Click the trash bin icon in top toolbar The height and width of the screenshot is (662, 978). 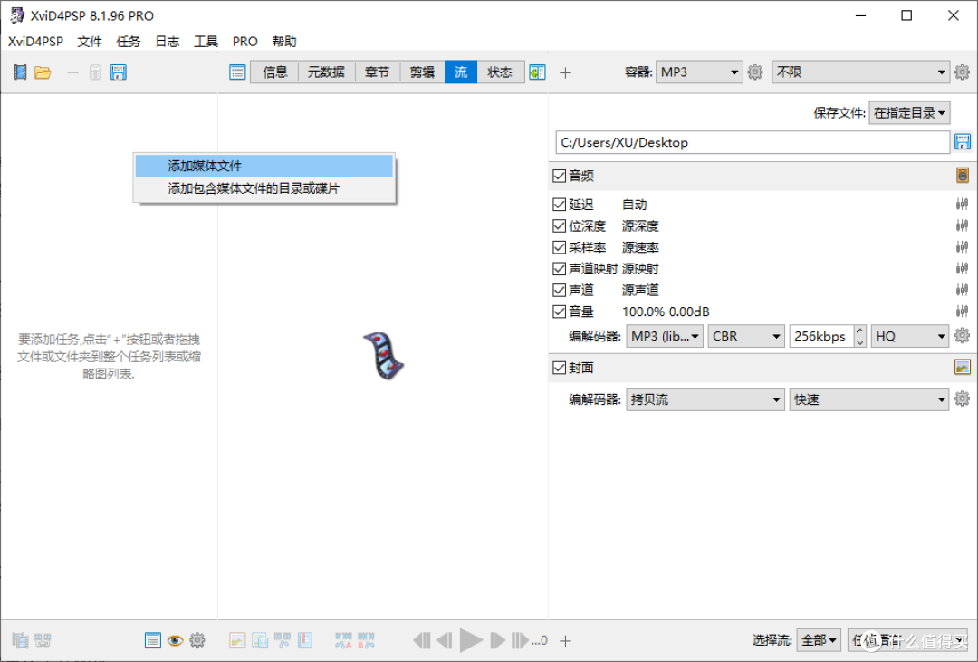(95, 72)
